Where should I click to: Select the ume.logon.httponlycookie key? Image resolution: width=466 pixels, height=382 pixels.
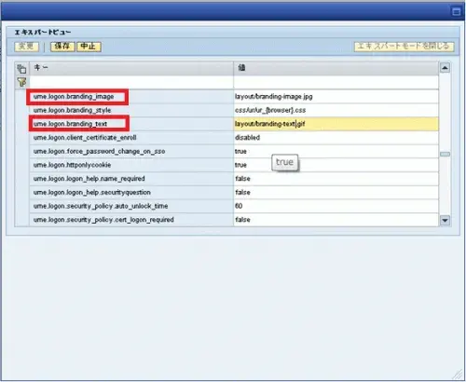point(72,165)
